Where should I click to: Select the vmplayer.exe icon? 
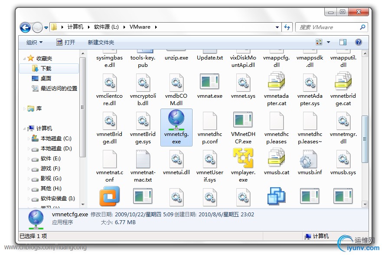(x=243, y=158)
